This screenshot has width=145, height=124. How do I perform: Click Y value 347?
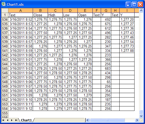(x=106, y=46)
